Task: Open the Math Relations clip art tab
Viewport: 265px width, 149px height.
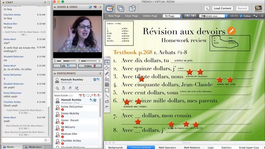Action: point(192,147)
